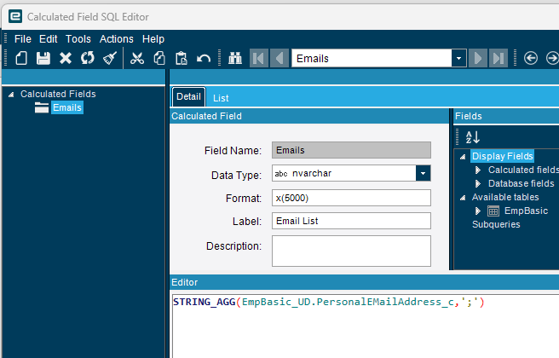Sort fields alphabetically with the A-Z icon
Image resolution: width=559 pixels, height=358 pixels.
[x=473, y=137]
